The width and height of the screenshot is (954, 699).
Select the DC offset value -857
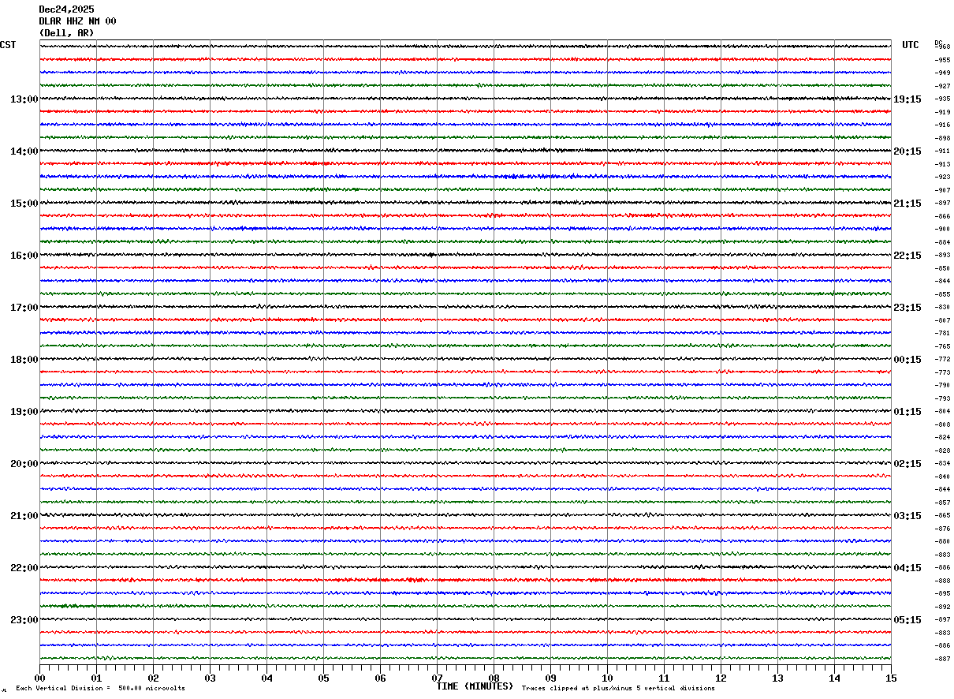[942, 503]
